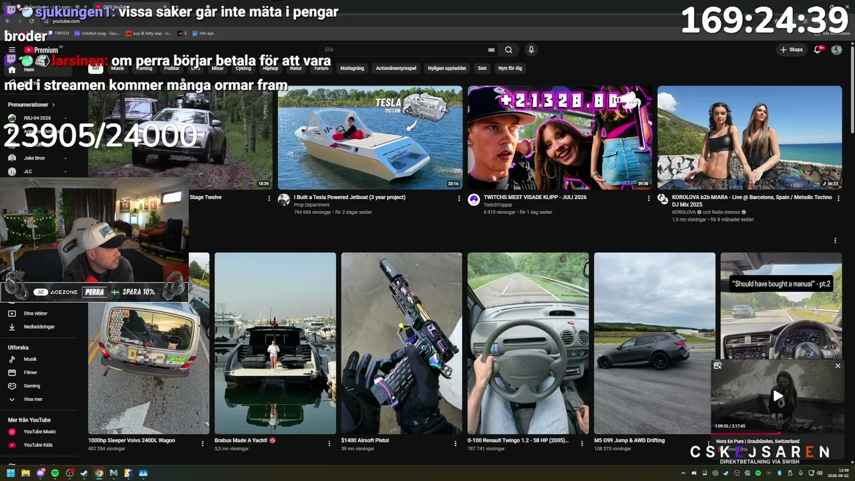Open the account avatar menu

pyautogui.click(x=836, y=50)
